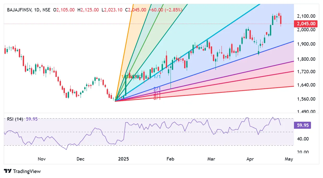Image resolution: width=323 pixels, height=178 pixels.
Task: Click the 1,640.00 price axis label
Action: pos(306,85)
